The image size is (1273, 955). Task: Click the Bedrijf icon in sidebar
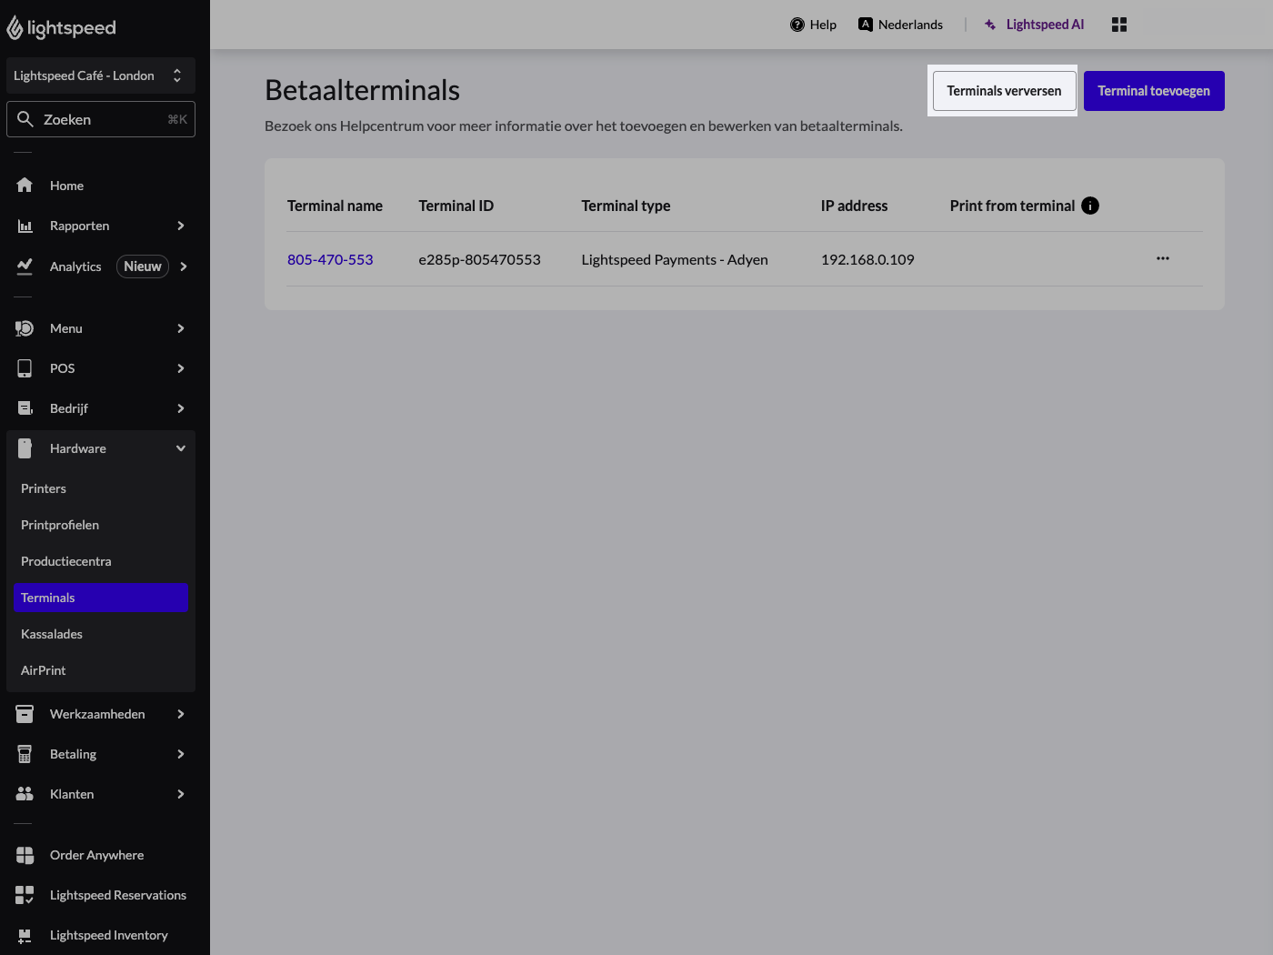coord(25,408)
